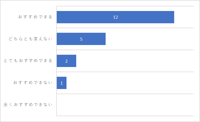
Task: Select the おすすめできる axis label
Action: click(x=35, y=17)
